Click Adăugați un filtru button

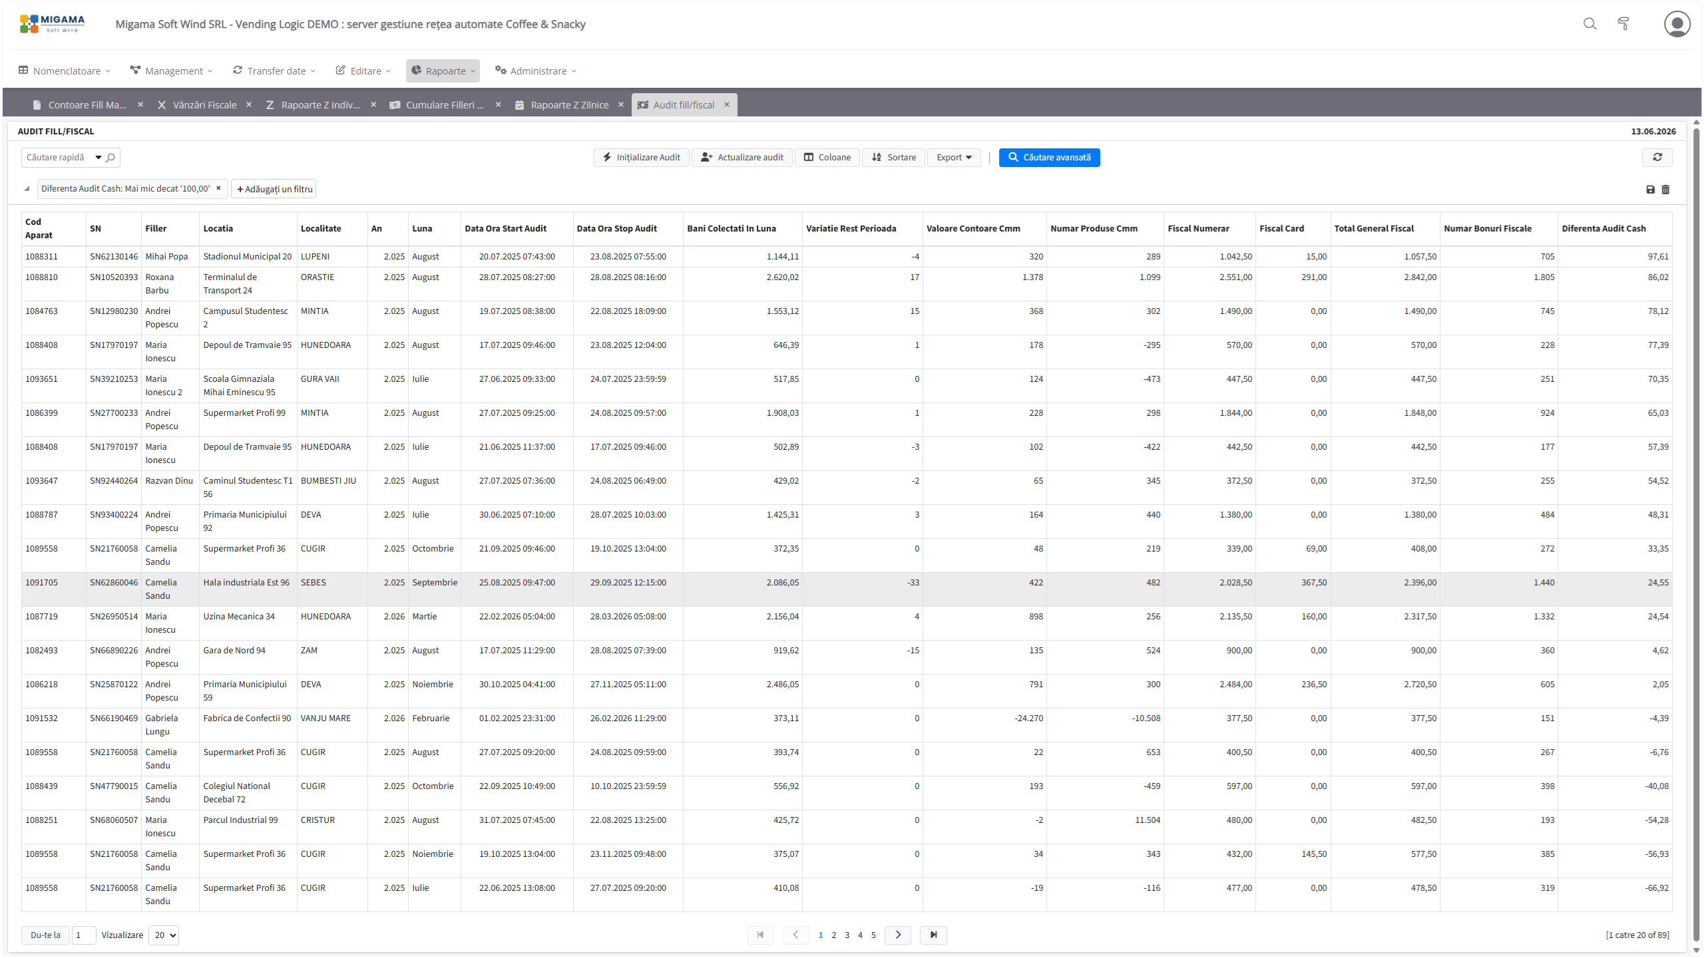(x=274, y=189)
